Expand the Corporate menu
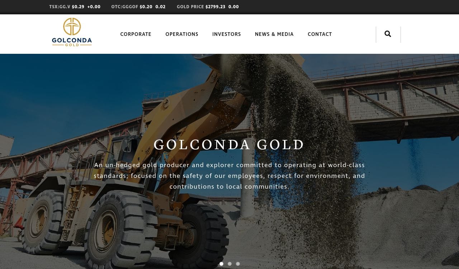 (x=136, y=34)
